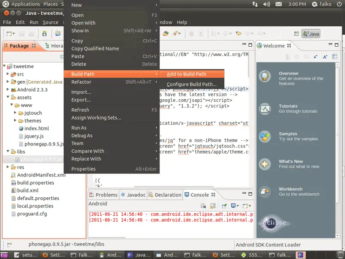Switch to the Javadoc tab
The image size is (345, 259).
(x=133, y=195)
